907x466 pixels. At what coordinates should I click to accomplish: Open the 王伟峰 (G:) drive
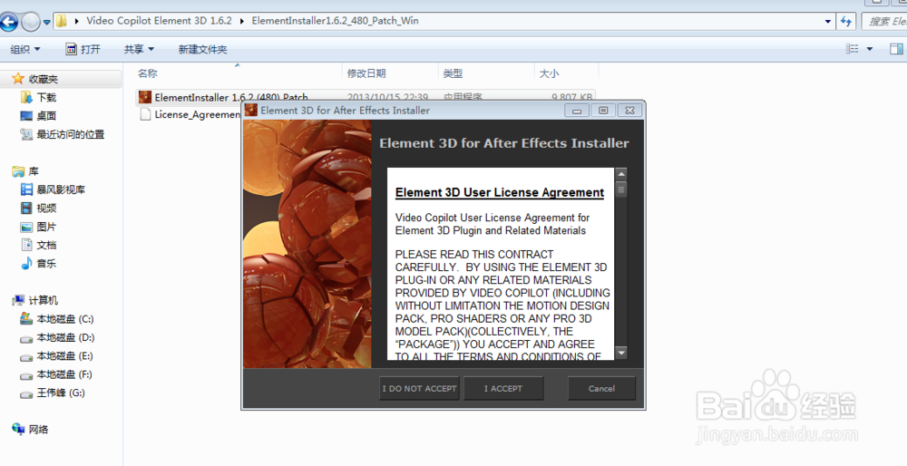(x=61, y=393)
